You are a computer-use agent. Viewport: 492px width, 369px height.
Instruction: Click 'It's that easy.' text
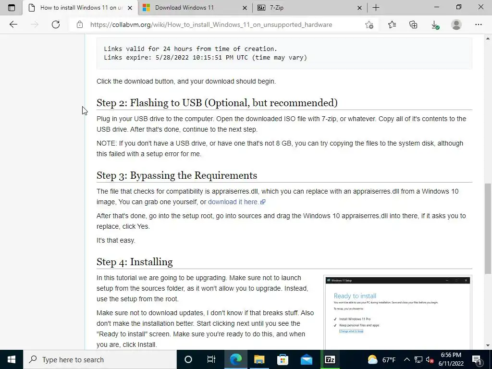(x=116, y=240)
